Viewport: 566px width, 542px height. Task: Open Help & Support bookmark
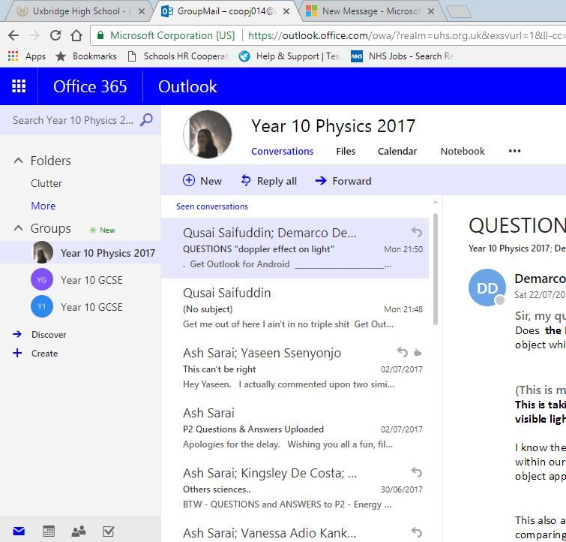pyautogui.click(x=289, y=56)
